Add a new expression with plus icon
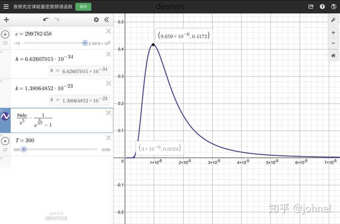 click(x=6, y=20)
